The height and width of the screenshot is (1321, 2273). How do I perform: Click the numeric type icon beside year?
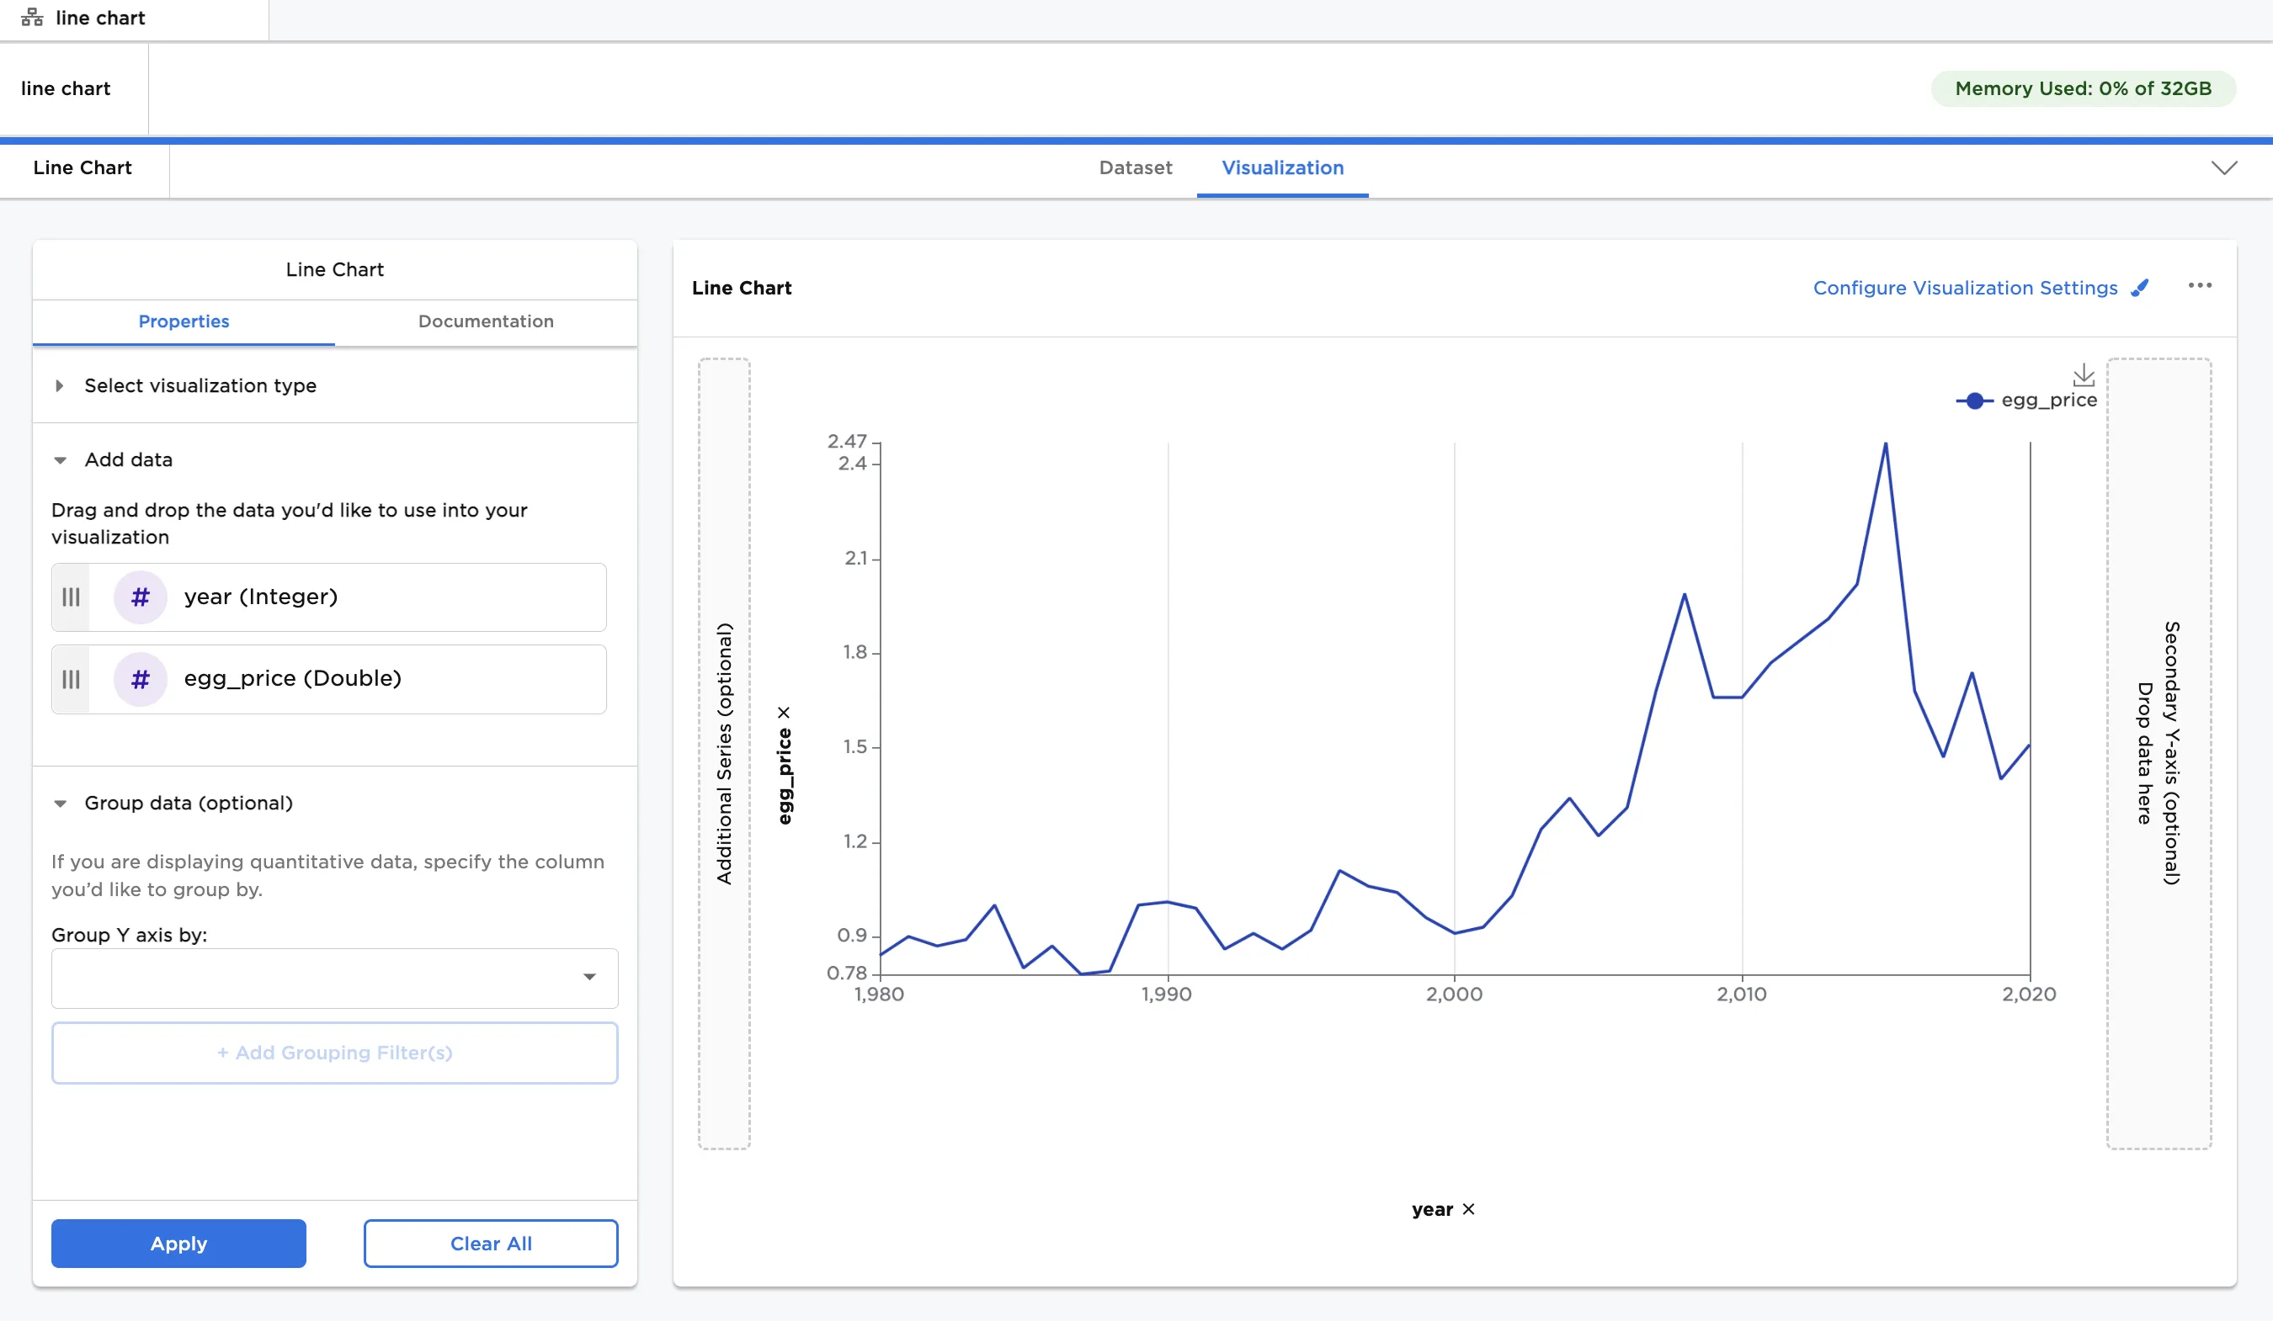[x=140, y=596]
